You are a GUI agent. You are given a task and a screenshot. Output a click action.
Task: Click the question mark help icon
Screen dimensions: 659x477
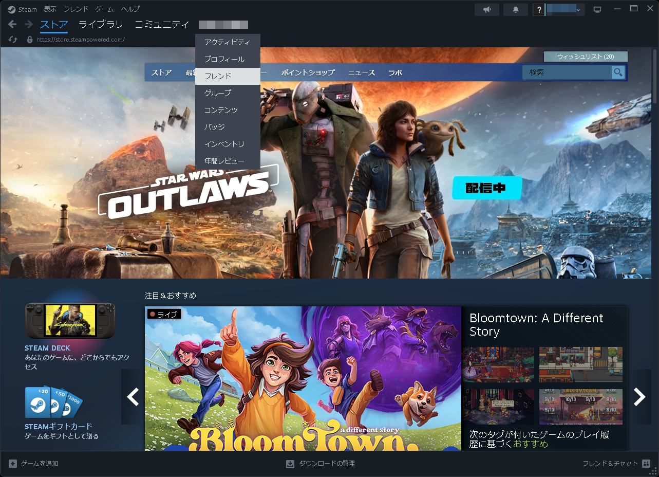pyautogui.click(x=539, y=10)
